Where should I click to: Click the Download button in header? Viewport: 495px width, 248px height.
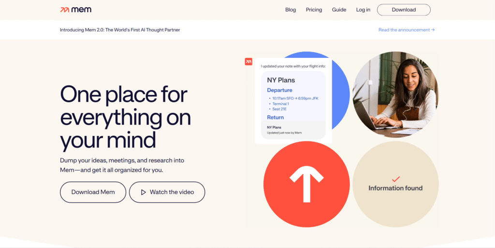click(x=404, y=10)
